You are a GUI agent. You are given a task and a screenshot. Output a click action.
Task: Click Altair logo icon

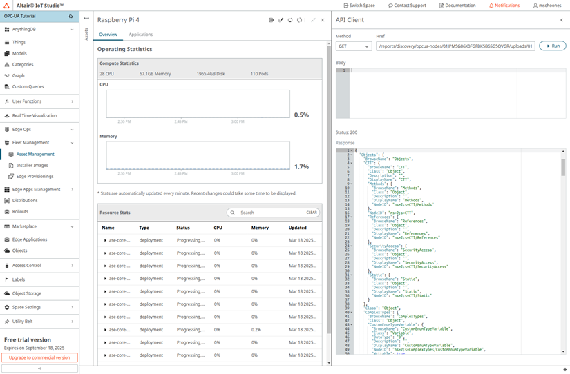[x=6, y=6]
